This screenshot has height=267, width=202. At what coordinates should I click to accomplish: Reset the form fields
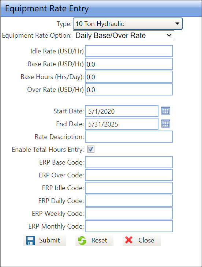tap(94, 240)
